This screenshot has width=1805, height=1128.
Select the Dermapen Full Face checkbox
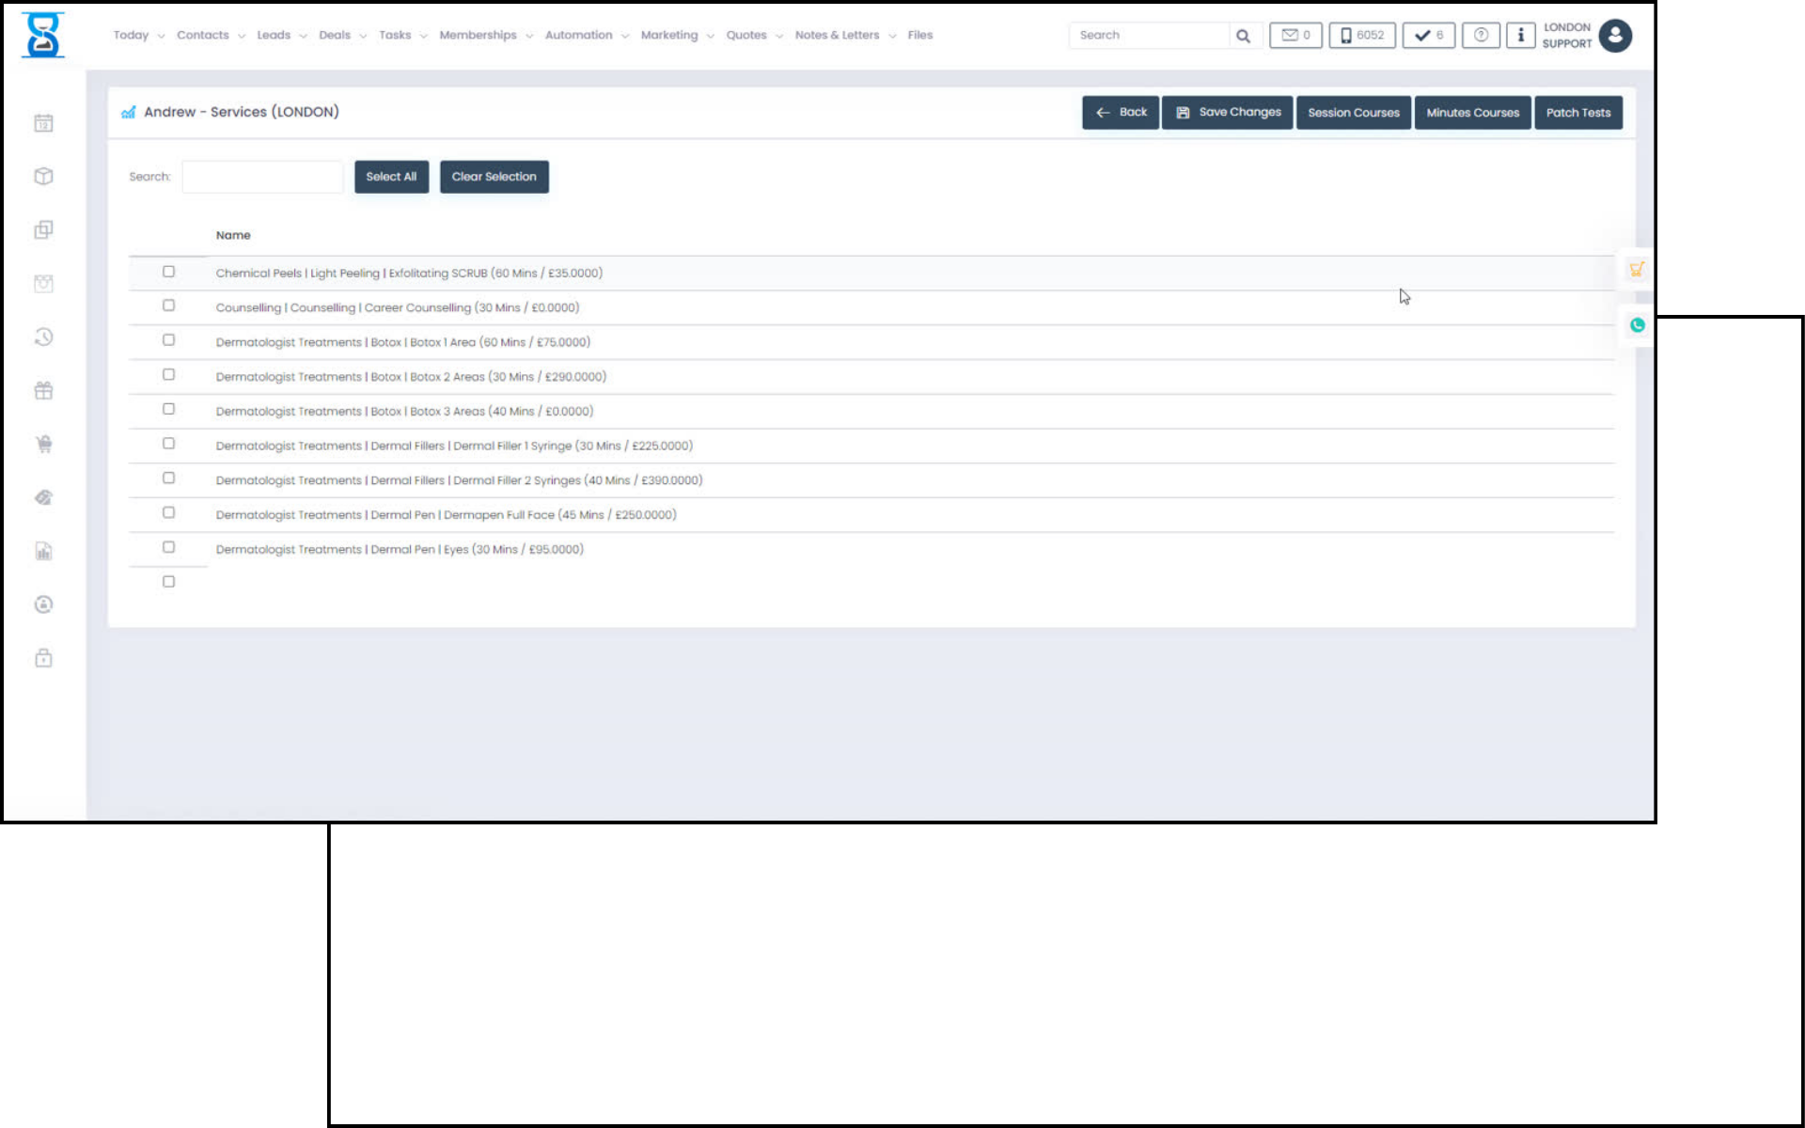[168, 512]
